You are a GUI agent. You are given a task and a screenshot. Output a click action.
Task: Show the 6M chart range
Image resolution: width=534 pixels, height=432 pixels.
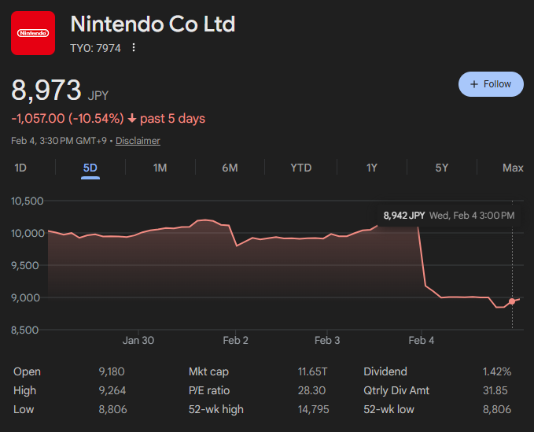click(230, 168)
